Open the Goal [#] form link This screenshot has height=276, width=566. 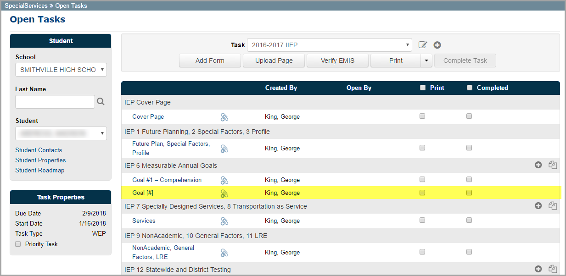click(x=142, y=193)
